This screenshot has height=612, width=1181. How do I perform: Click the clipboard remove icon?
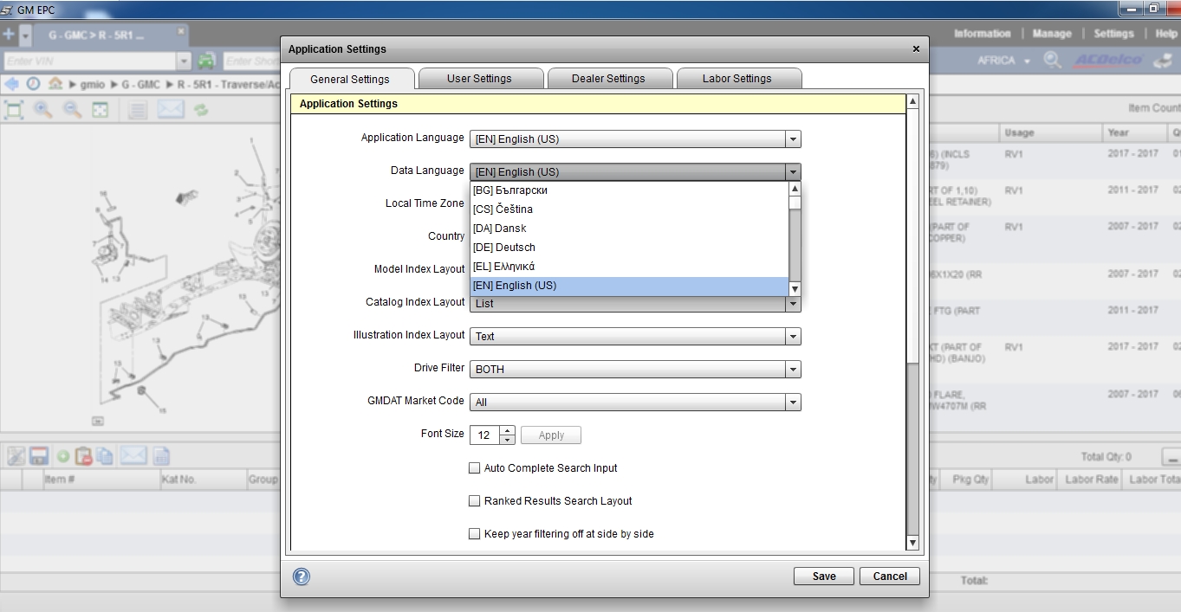click(83, 456)
